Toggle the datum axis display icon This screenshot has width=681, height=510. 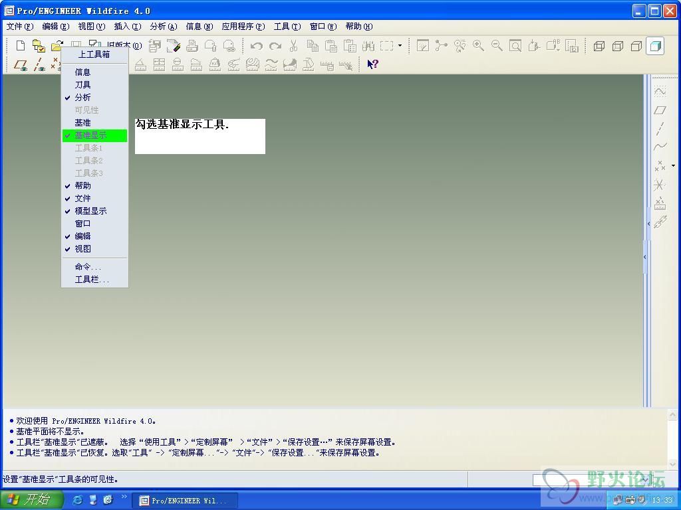coord(39,64)
